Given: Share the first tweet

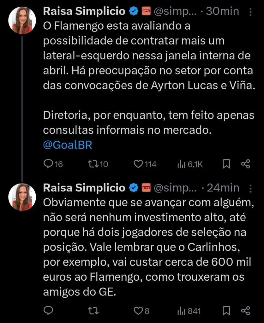Looking at the screenshot, I should pyautogui.click(x=245, y=164).
